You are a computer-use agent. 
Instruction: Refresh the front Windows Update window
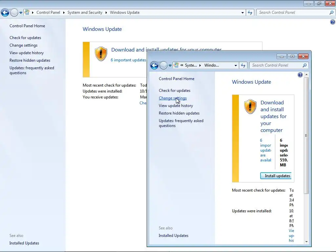(x=243, y=65)
